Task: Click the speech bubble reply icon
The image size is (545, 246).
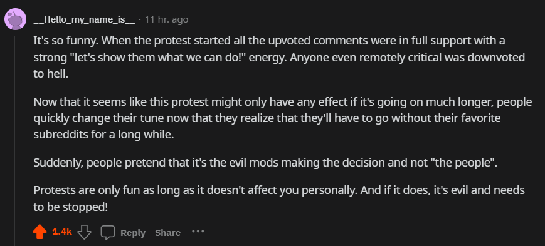Action: pyautogui.click(x=108, y=232)
